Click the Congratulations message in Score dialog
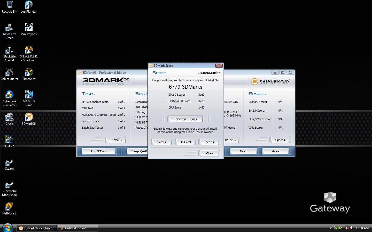 tap(185, 80)
